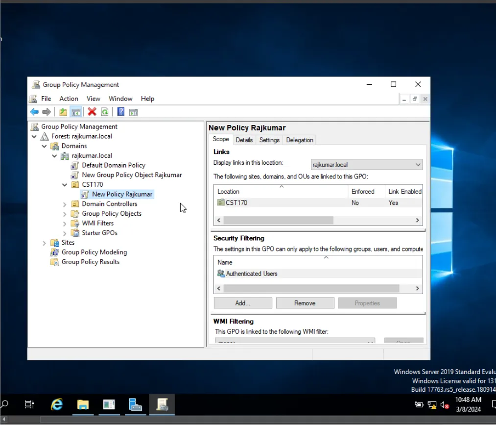The image size is (496, 425).
Task: Sort Links list by Location header
Action: click(x=281, y=191)
